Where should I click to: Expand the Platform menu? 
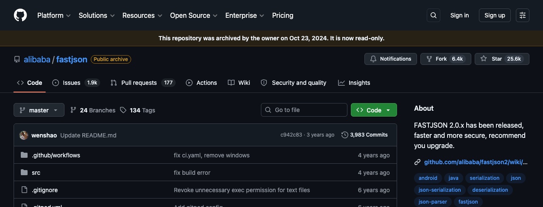tap(54, 15)
